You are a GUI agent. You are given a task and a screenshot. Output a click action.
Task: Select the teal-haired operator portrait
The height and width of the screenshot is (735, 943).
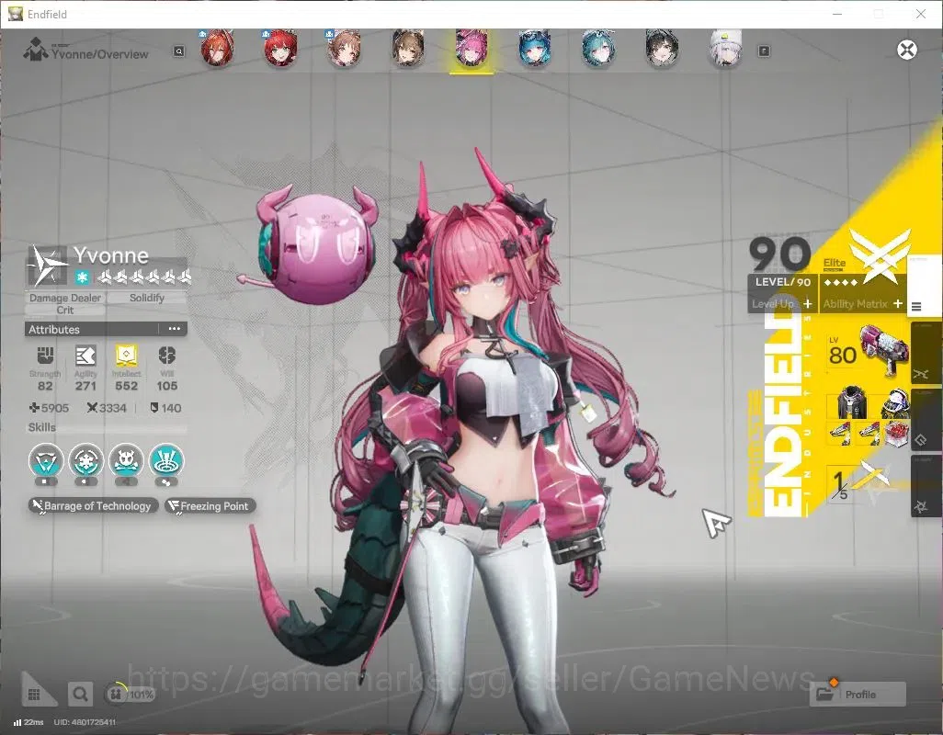pyautogui.click(x=598, y=49)
